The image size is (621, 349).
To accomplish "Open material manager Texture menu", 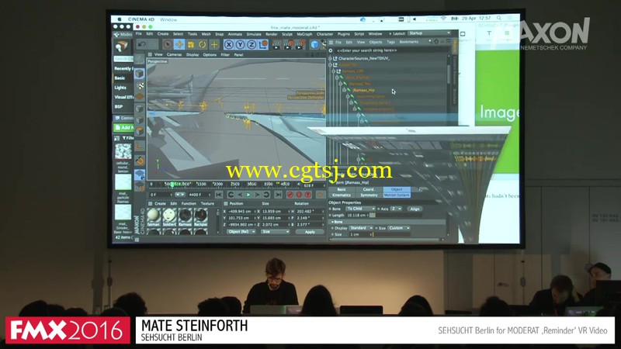I will 207,203.
